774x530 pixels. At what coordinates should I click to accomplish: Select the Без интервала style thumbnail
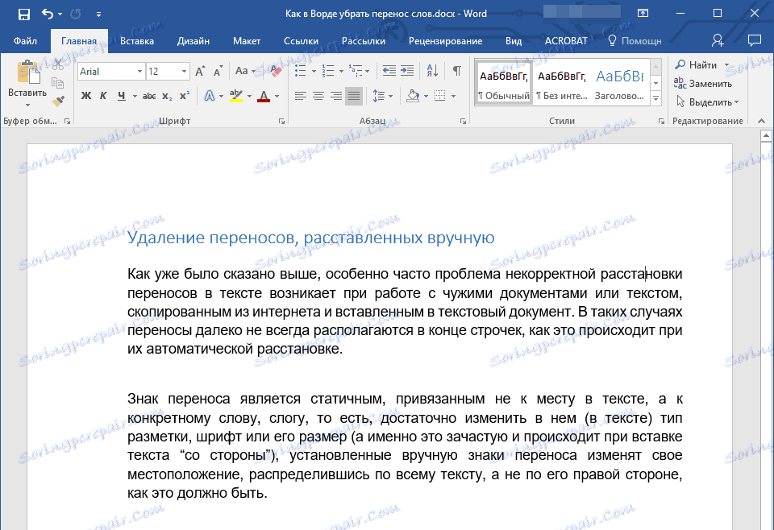[561, 83]
